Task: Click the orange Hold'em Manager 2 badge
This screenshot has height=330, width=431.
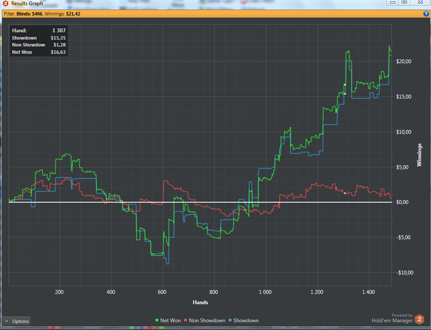Action: click(x=419, y=319)
